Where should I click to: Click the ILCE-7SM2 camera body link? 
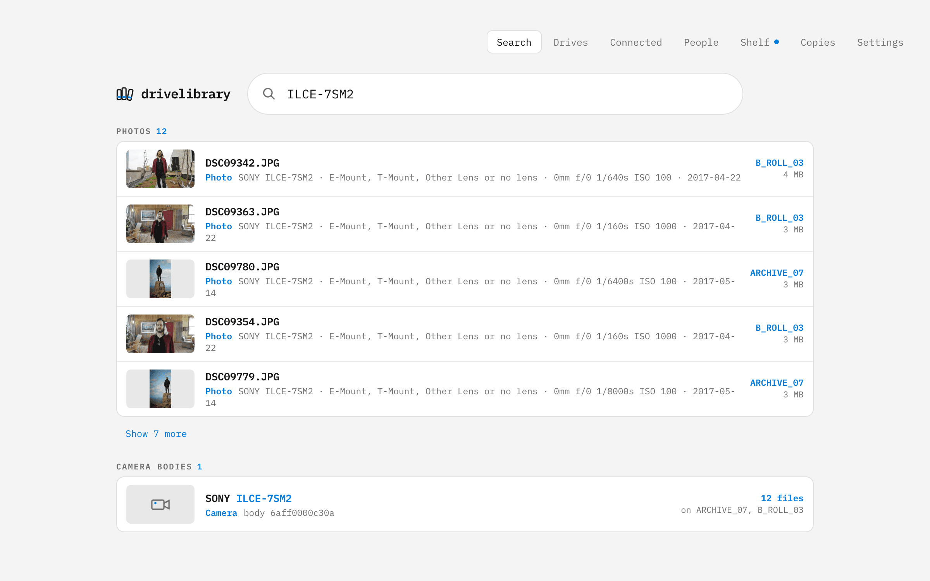(264, 498)
